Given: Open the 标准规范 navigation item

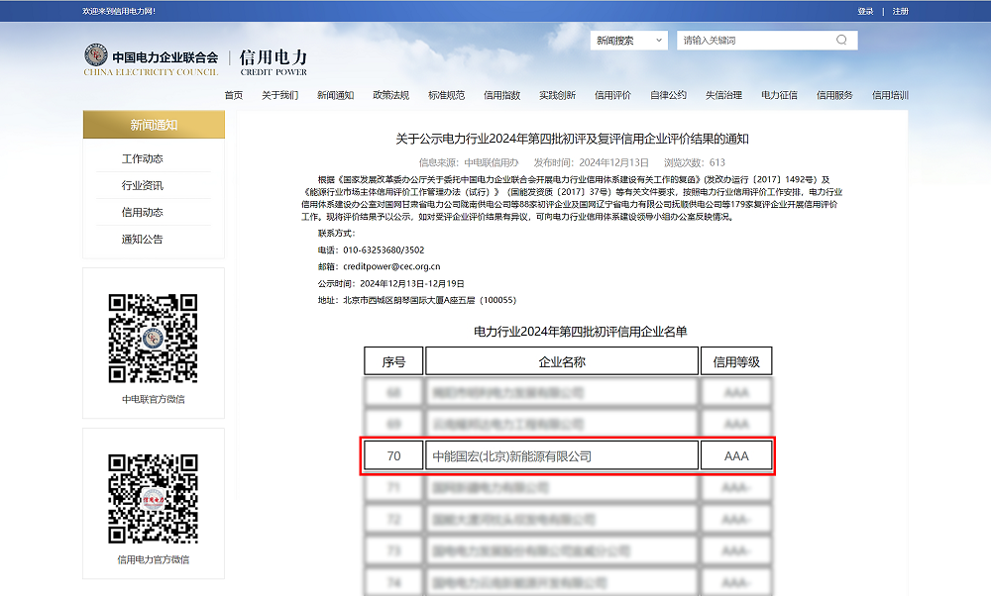Looking at the screenshot, I should [x=446, y=95].
